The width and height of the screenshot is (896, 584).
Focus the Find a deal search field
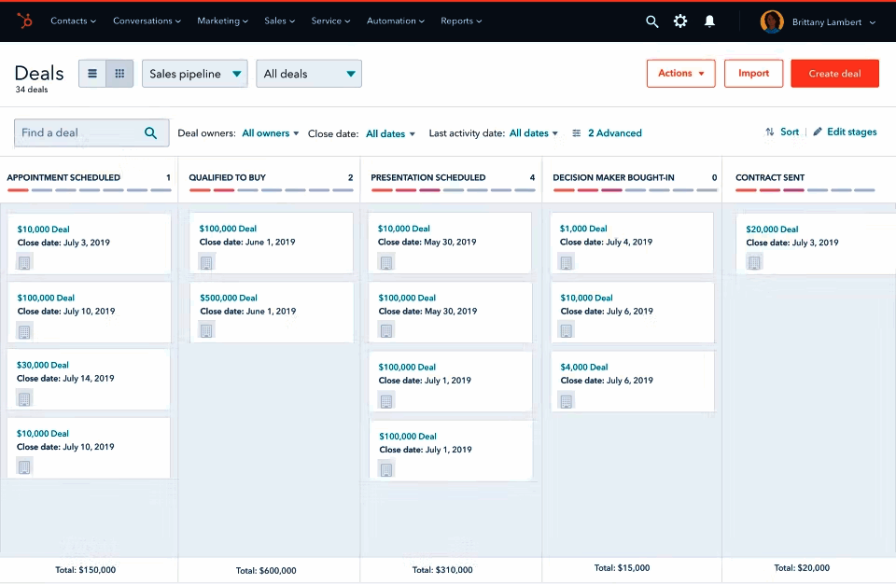91,132
